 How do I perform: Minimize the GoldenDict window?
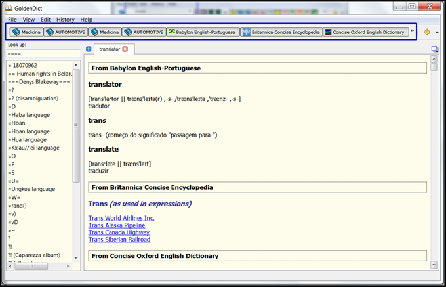[399, 7]
